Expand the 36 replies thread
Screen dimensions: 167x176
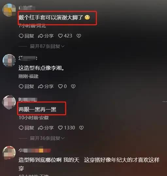(x=47, y=138)
